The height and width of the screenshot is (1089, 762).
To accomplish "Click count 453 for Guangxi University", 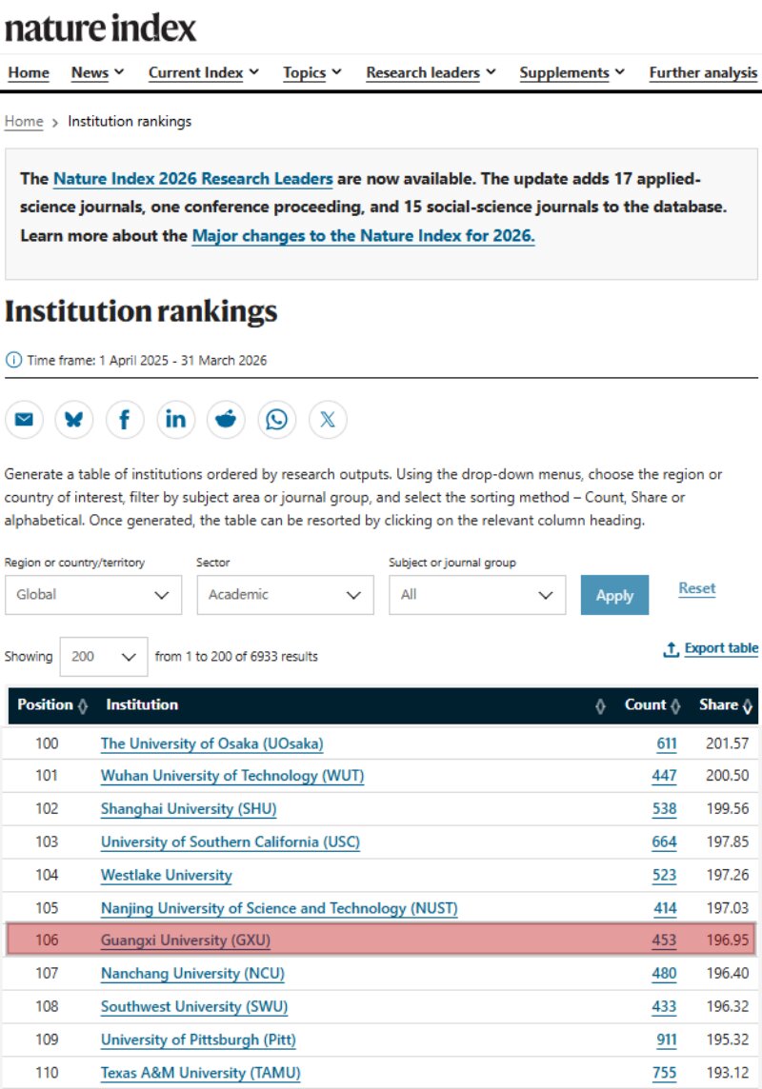I will point(664,940).
